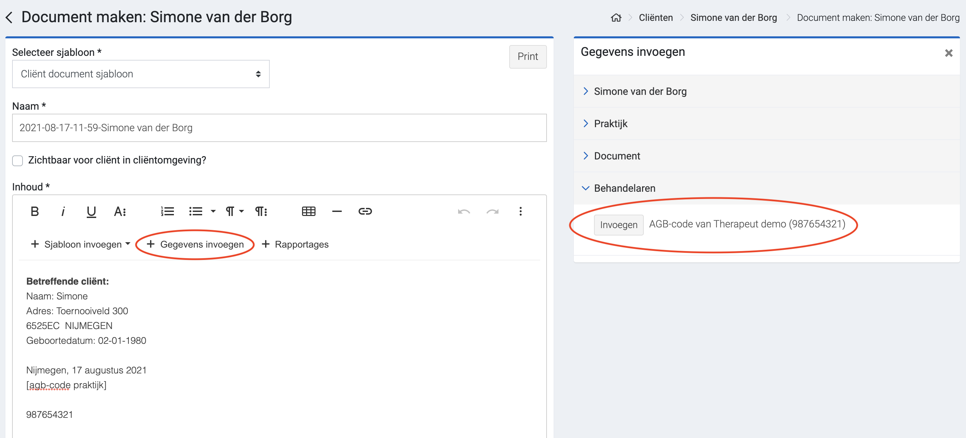Check Zichtbaar voor cliënt in cliëntomgeving

[17, 160]
